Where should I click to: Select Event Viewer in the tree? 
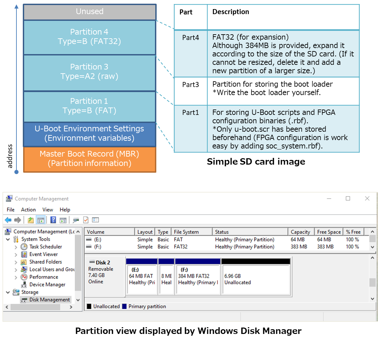click(x=43, y=254)
